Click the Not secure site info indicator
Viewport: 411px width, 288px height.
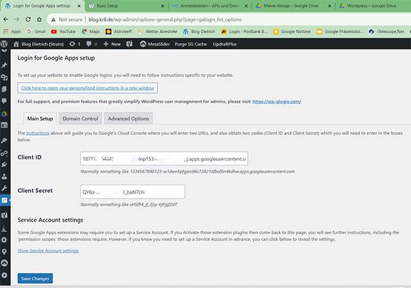click(67, 20)
